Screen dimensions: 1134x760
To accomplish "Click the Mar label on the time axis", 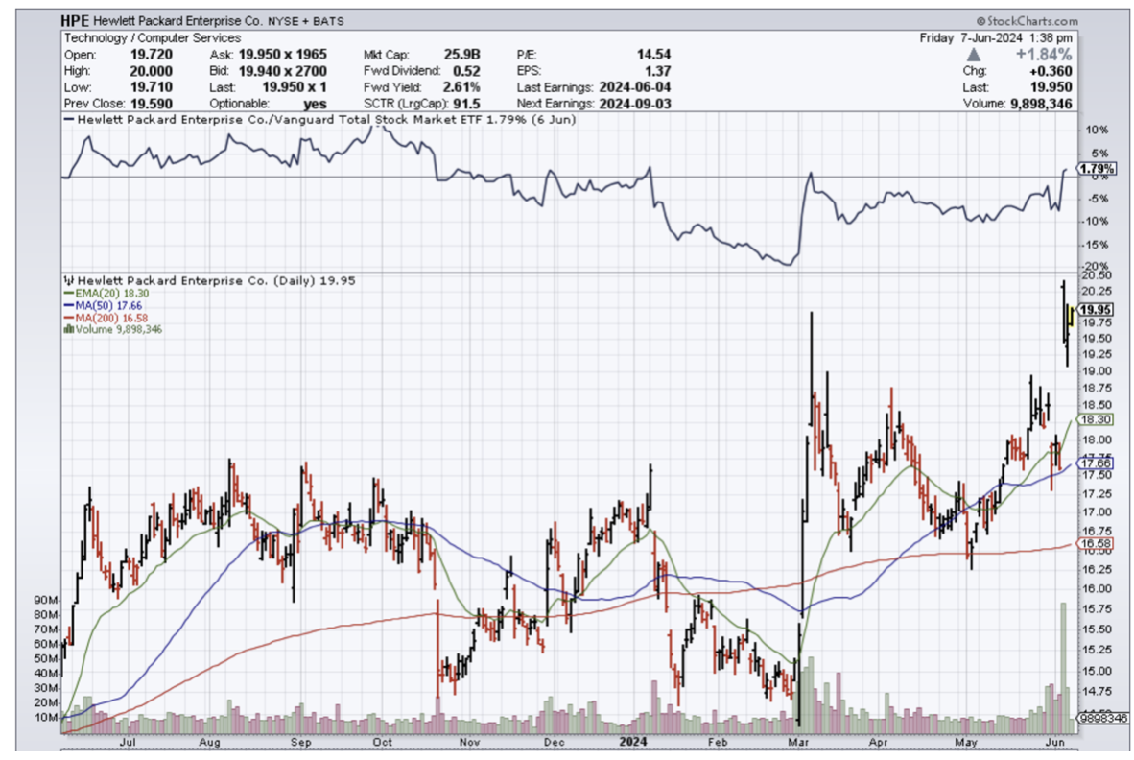I will 798,742.
